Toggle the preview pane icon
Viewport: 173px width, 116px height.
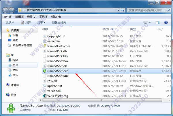[x=157, y=22]
